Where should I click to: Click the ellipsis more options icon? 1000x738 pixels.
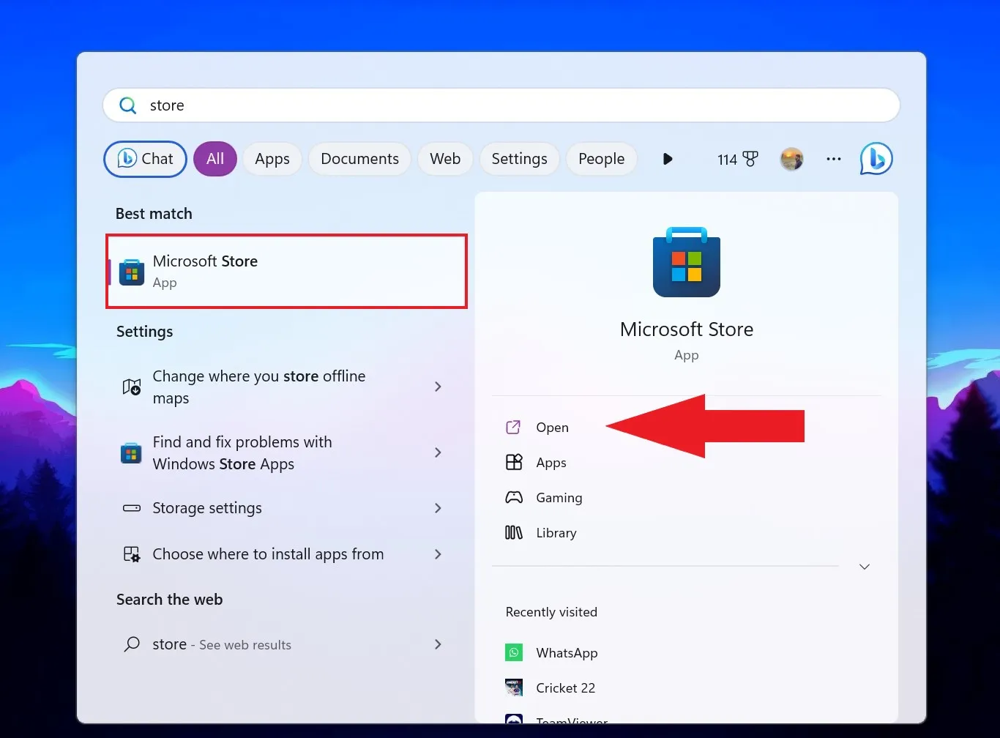pos(833,159)
